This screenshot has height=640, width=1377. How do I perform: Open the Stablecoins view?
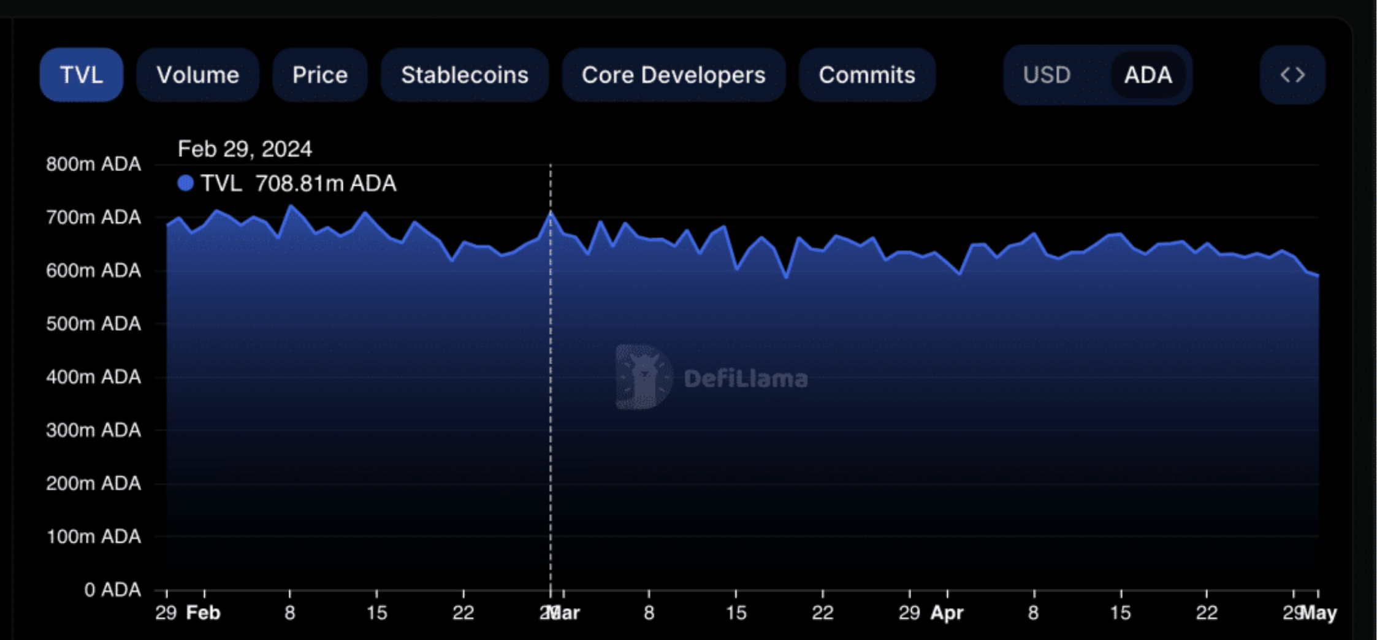(x=465, y=75)
